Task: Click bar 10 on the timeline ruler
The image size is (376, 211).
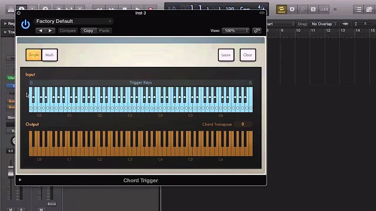Action: pos(298,30)
